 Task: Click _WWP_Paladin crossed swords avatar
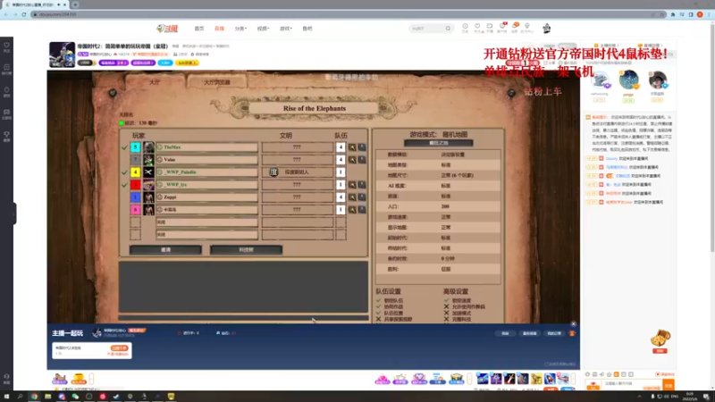click(x=148, y=172)
